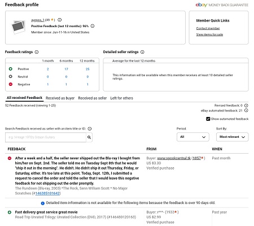
Task: Open the Period dropdown set to All
Action: [193, 137]
